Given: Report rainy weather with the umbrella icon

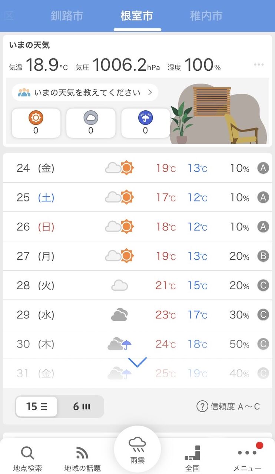Looking at the screenshot, I should [x=145, y=123].
